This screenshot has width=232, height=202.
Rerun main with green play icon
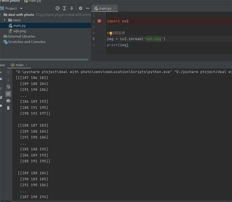[x=1, y=72]
